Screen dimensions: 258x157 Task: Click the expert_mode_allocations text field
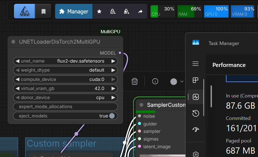(x=65, y=106)
